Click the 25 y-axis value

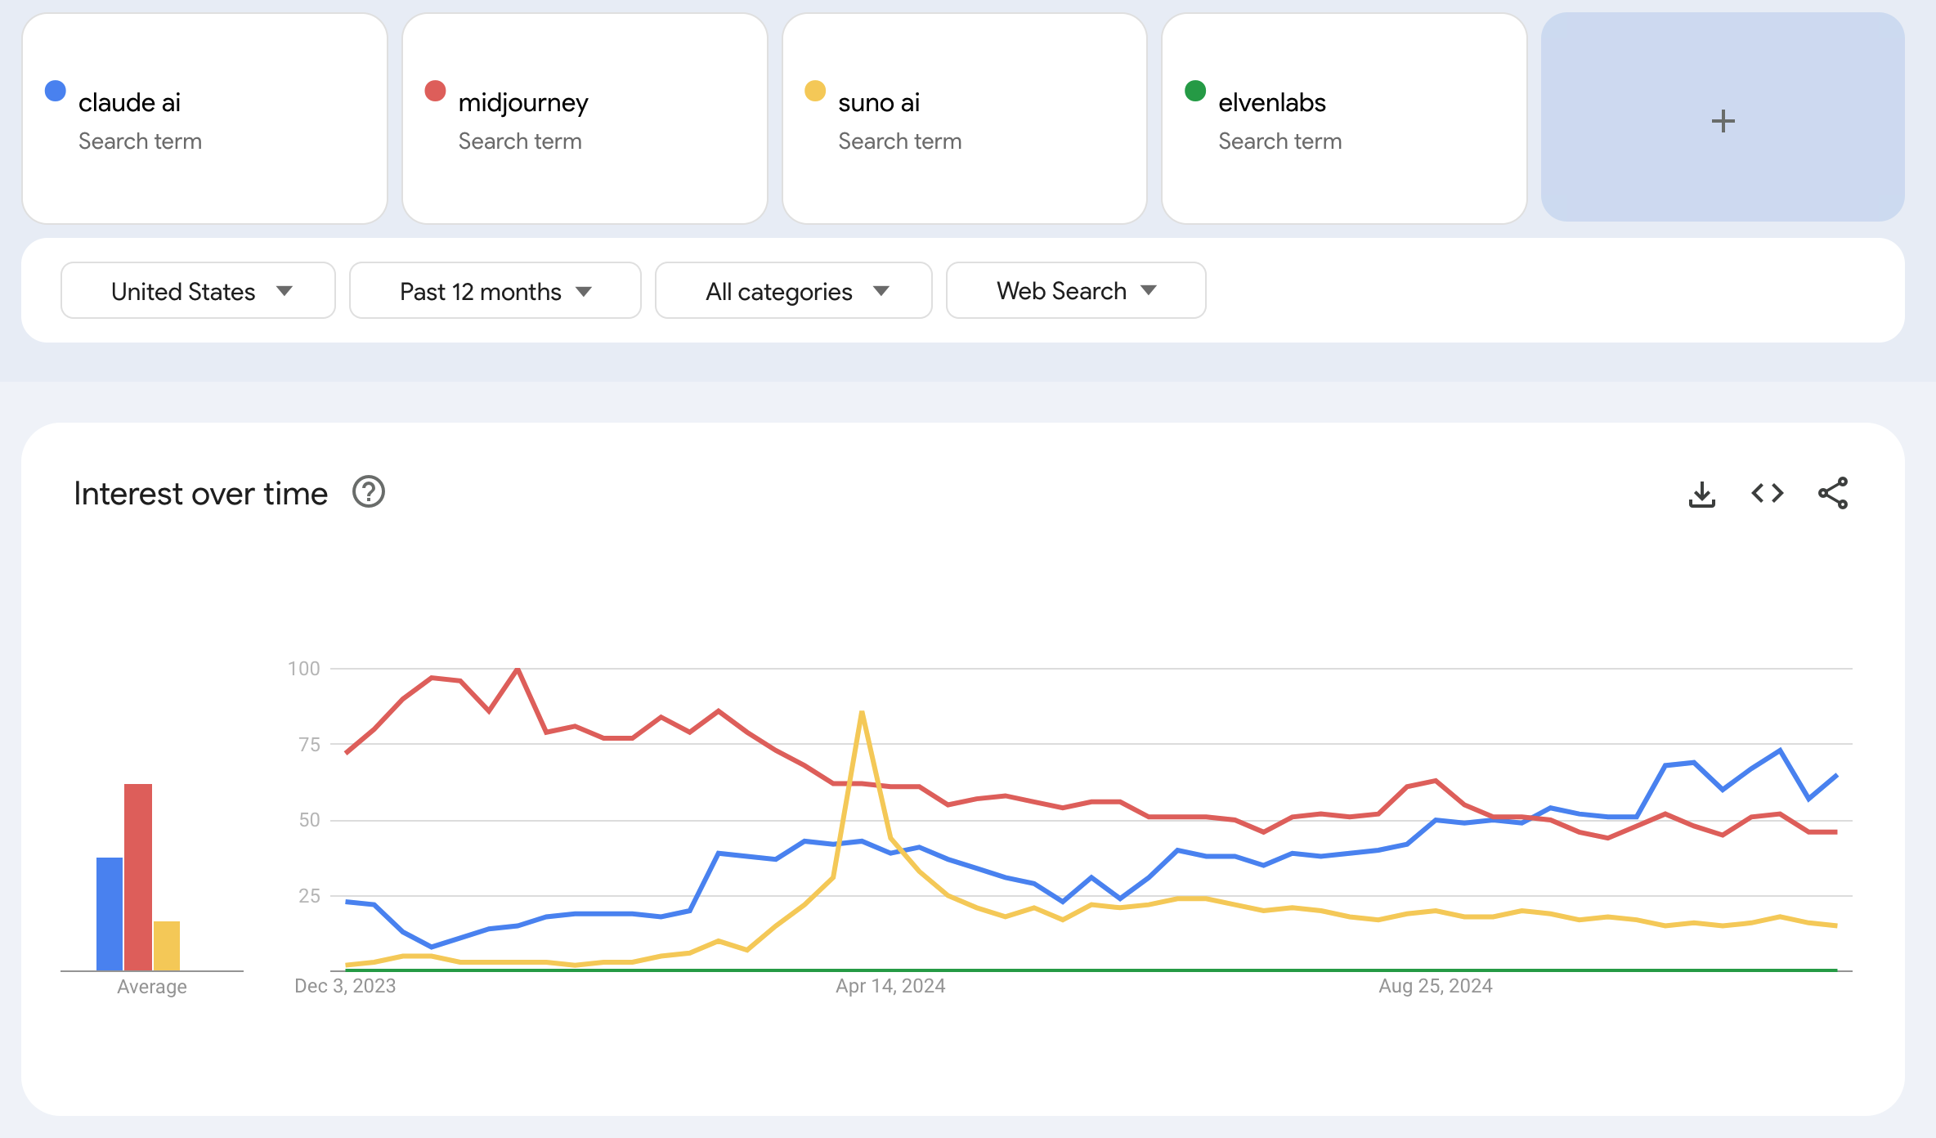(x=309, y=896)
